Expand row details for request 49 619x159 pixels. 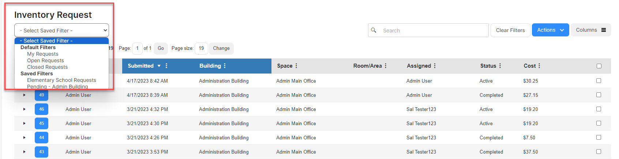(25, 95)
